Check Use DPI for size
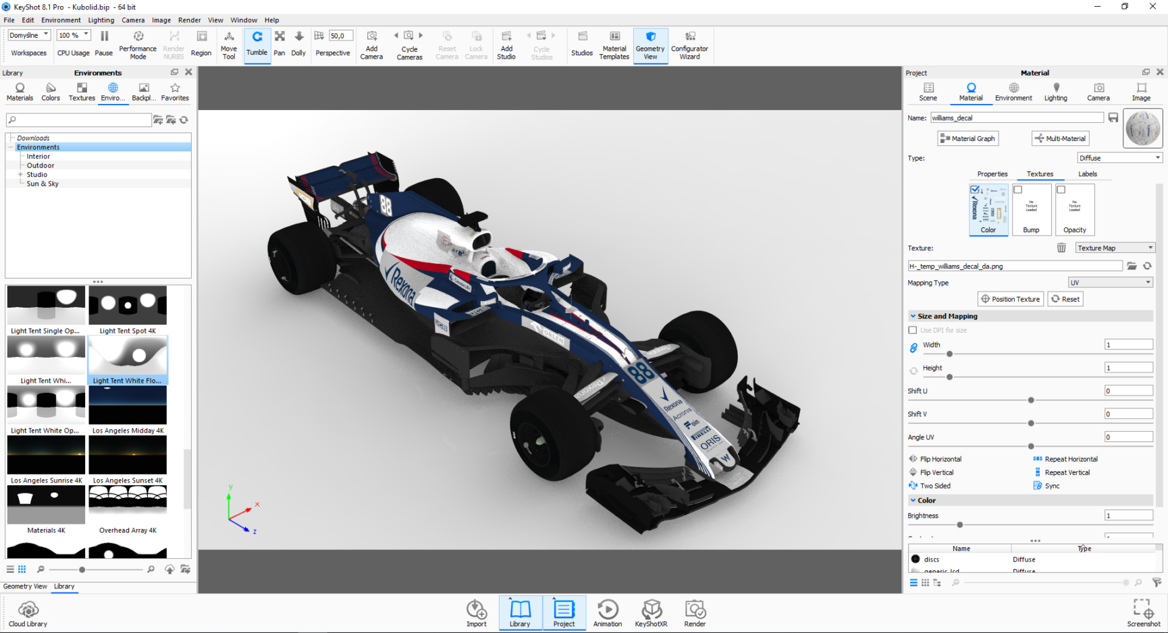 [913, 331]
